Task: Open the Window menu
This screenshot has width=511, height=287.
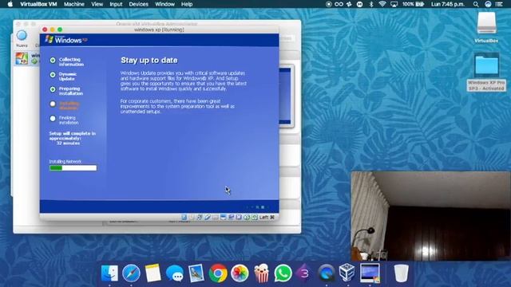Action: click(x=164, y=4)
